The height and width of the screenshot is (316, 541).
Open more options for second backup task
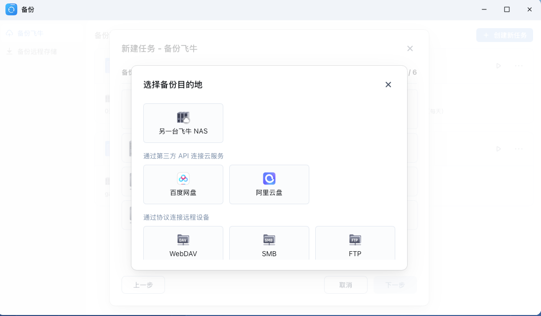pyautogui.click(x=519, y=149)
